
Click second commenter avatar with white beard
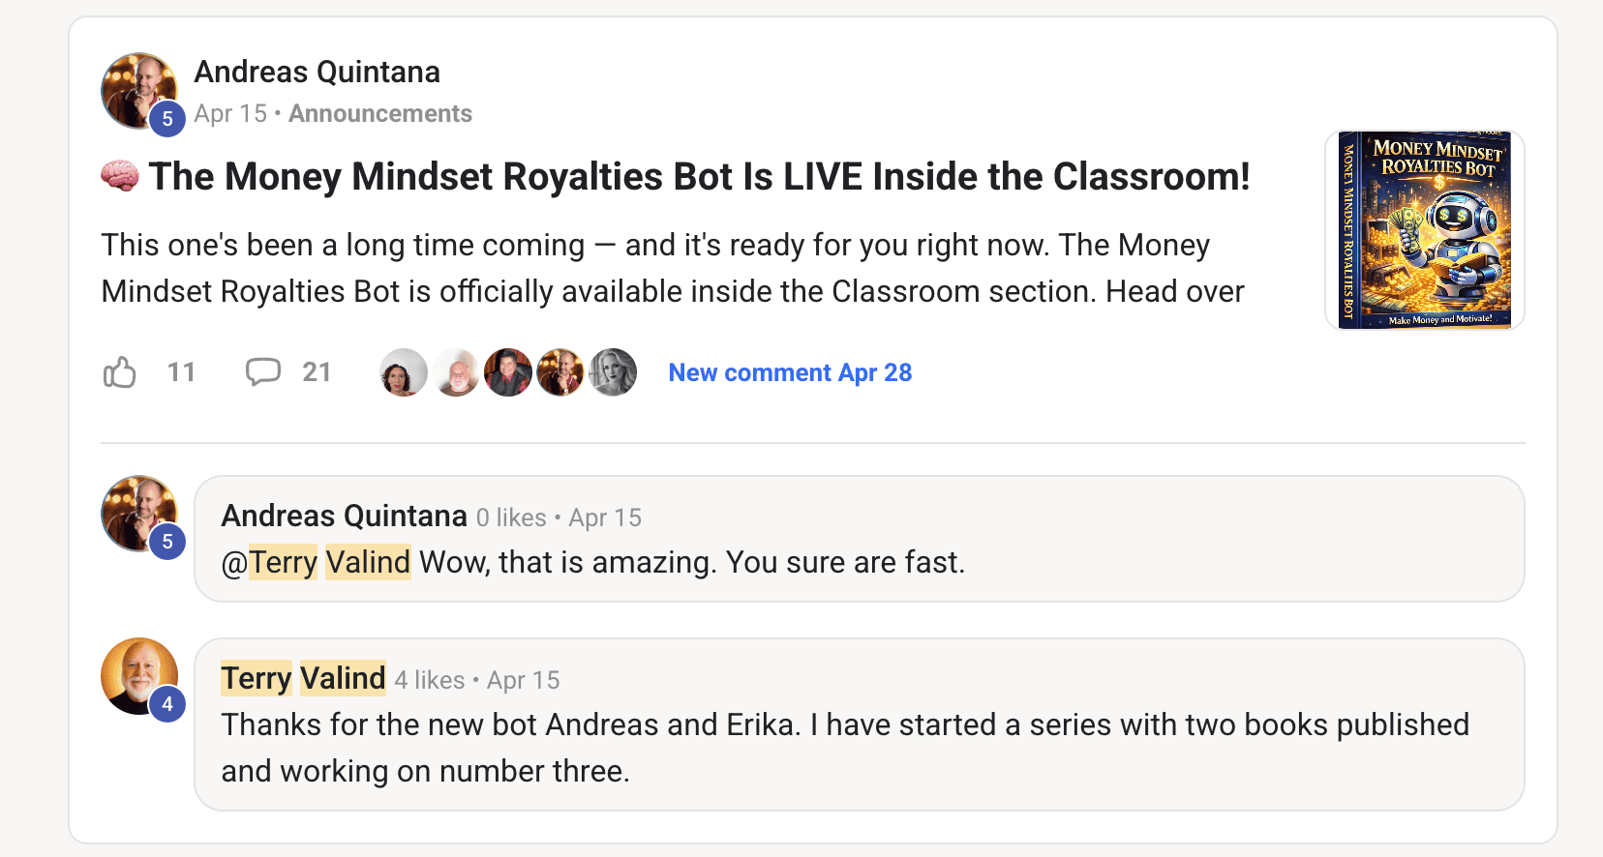456,372
